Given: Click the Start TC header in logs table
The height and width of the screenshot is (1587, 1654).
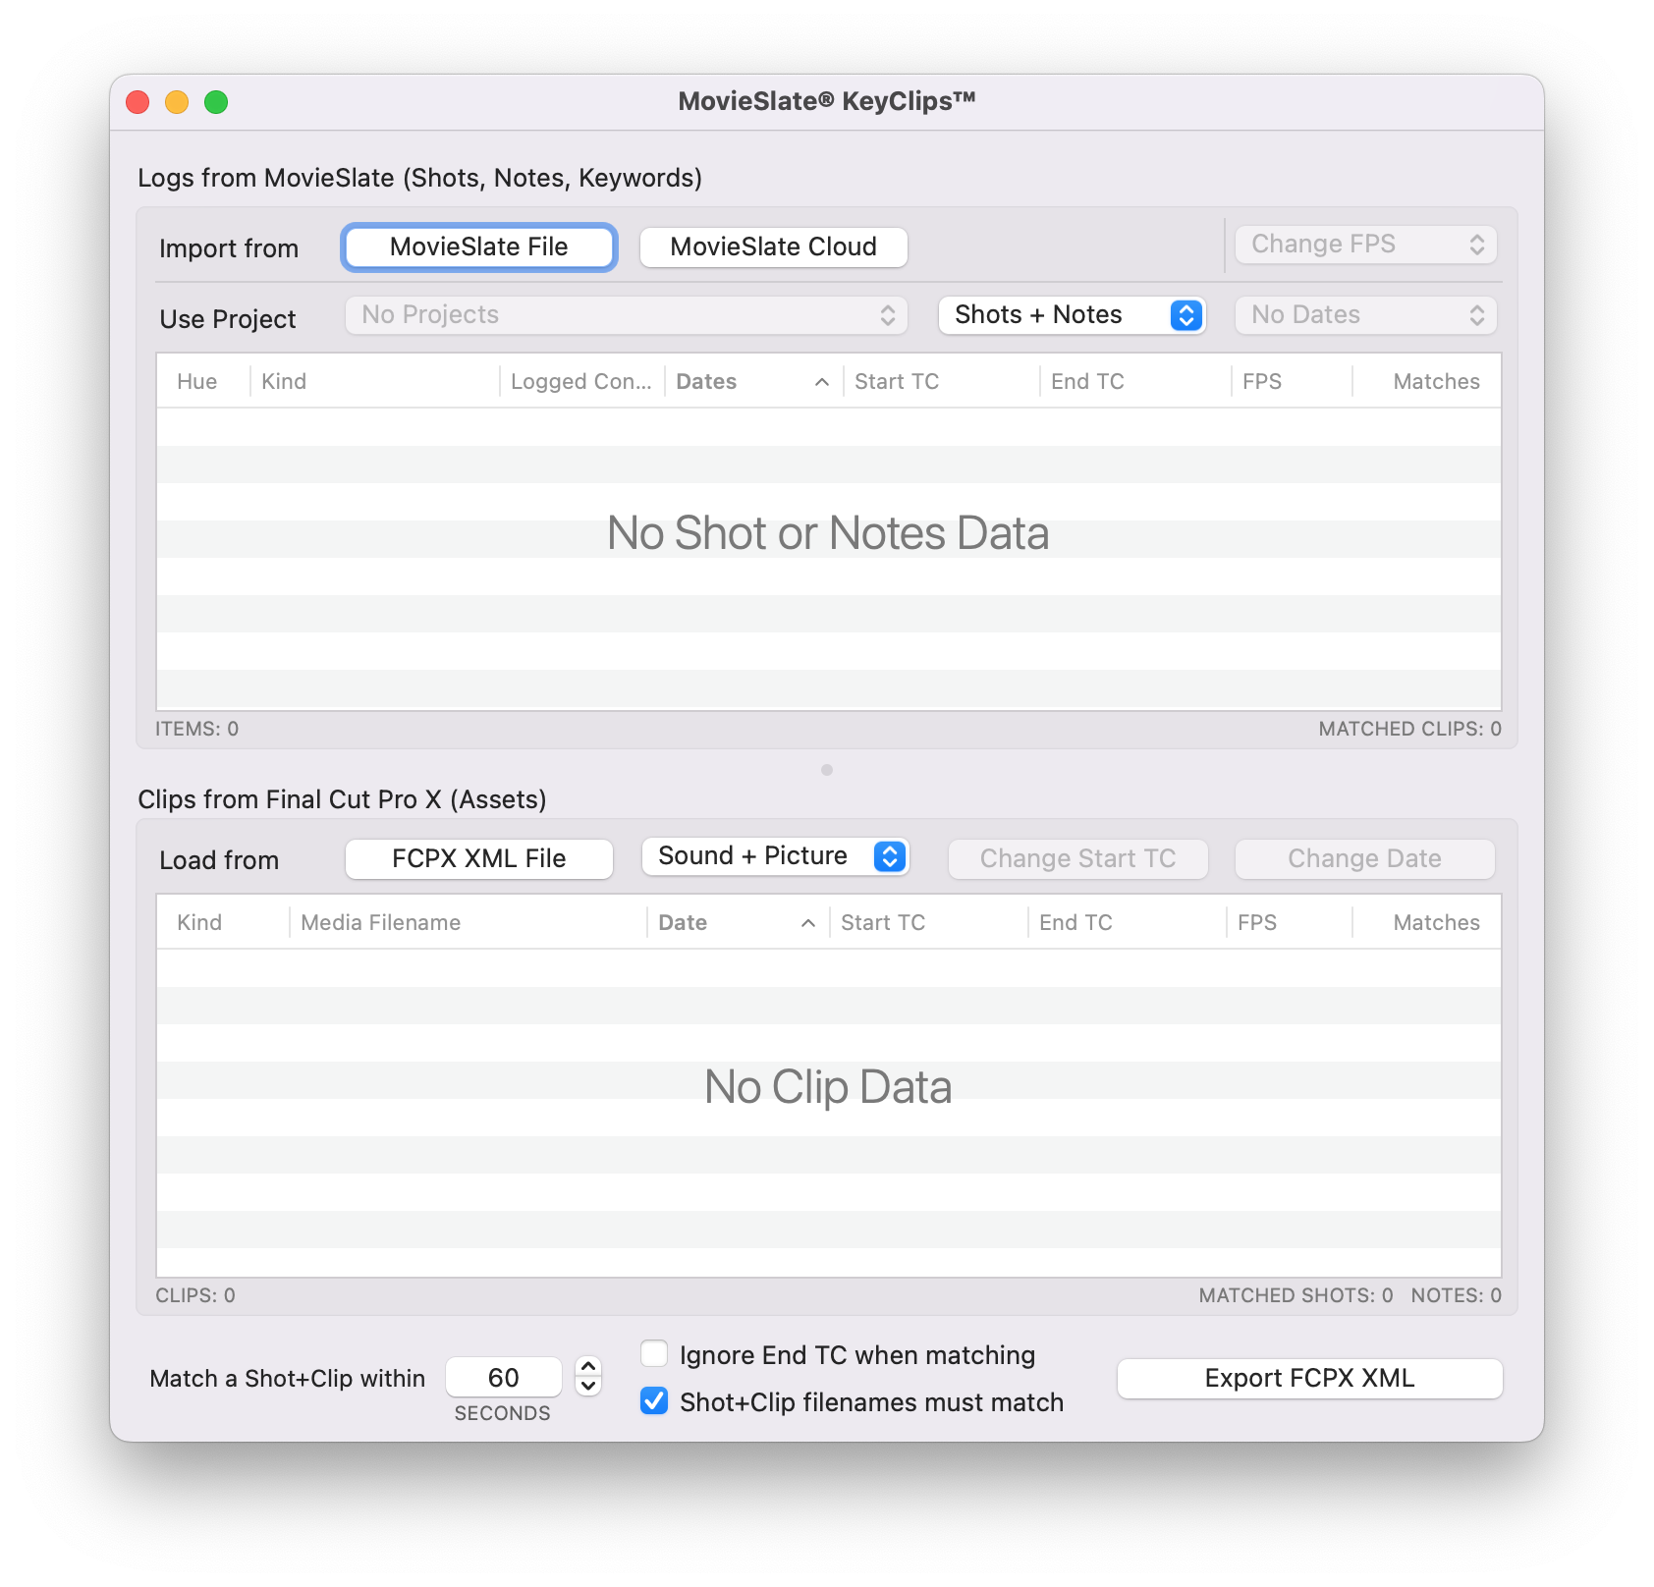Looking at the screenshot, I should (939, 382).
